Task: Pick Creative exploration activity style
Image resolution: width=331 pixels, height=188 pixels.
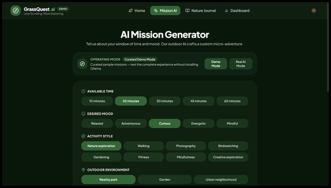Action: [228, 157]
